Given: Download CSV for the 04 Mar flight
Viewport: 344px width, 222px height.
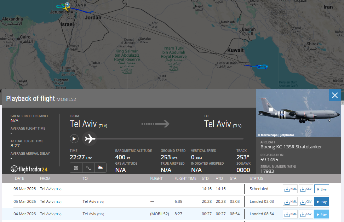Looking at the screenshot, I should click(306, 214).
